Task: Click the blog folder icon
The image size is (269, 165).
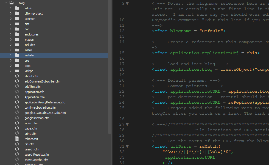Action: tap(12, 3)
